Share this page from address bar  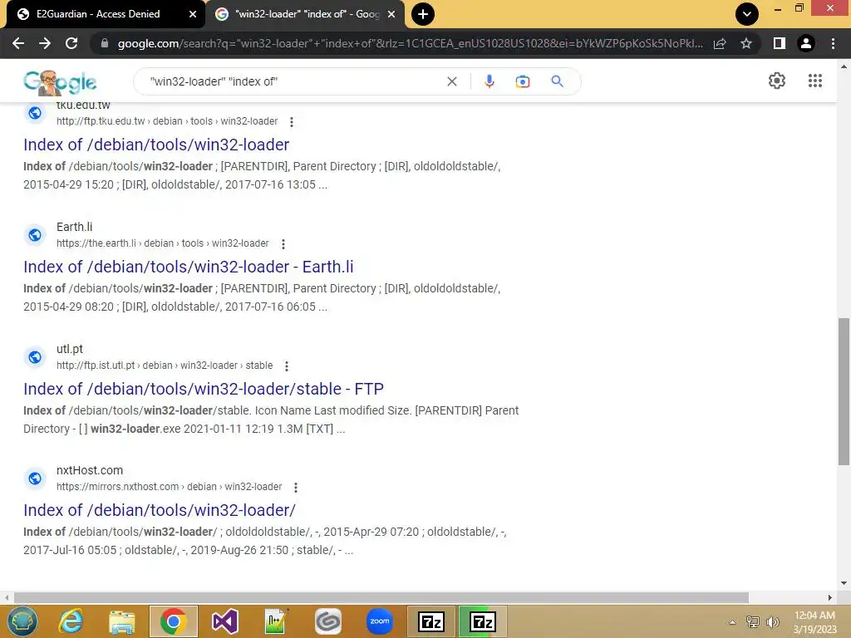(720, 43)
